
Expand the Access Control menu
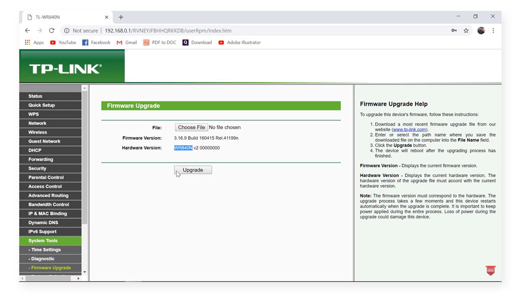pyautogui.click(x=50, y=186)
